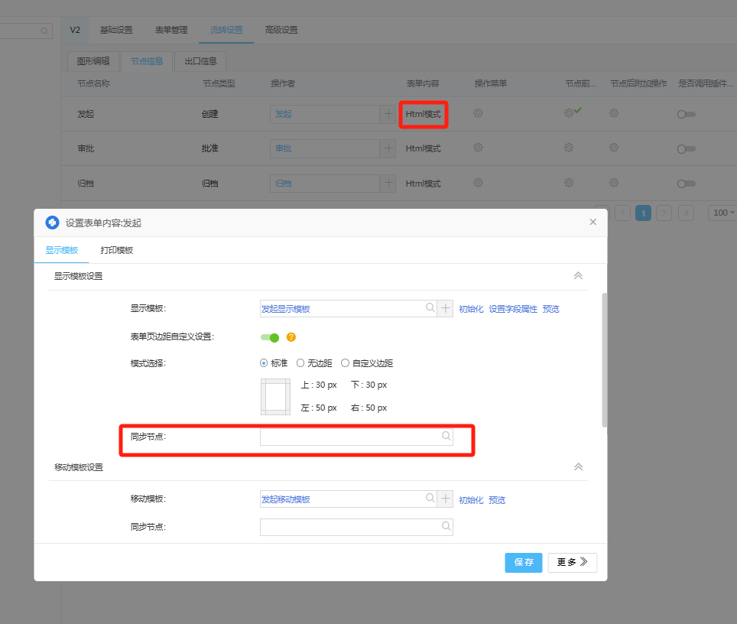This screenshot has height=624, width=737.
Task: Select the 无边距 radio option
Action: click(301, 363)
